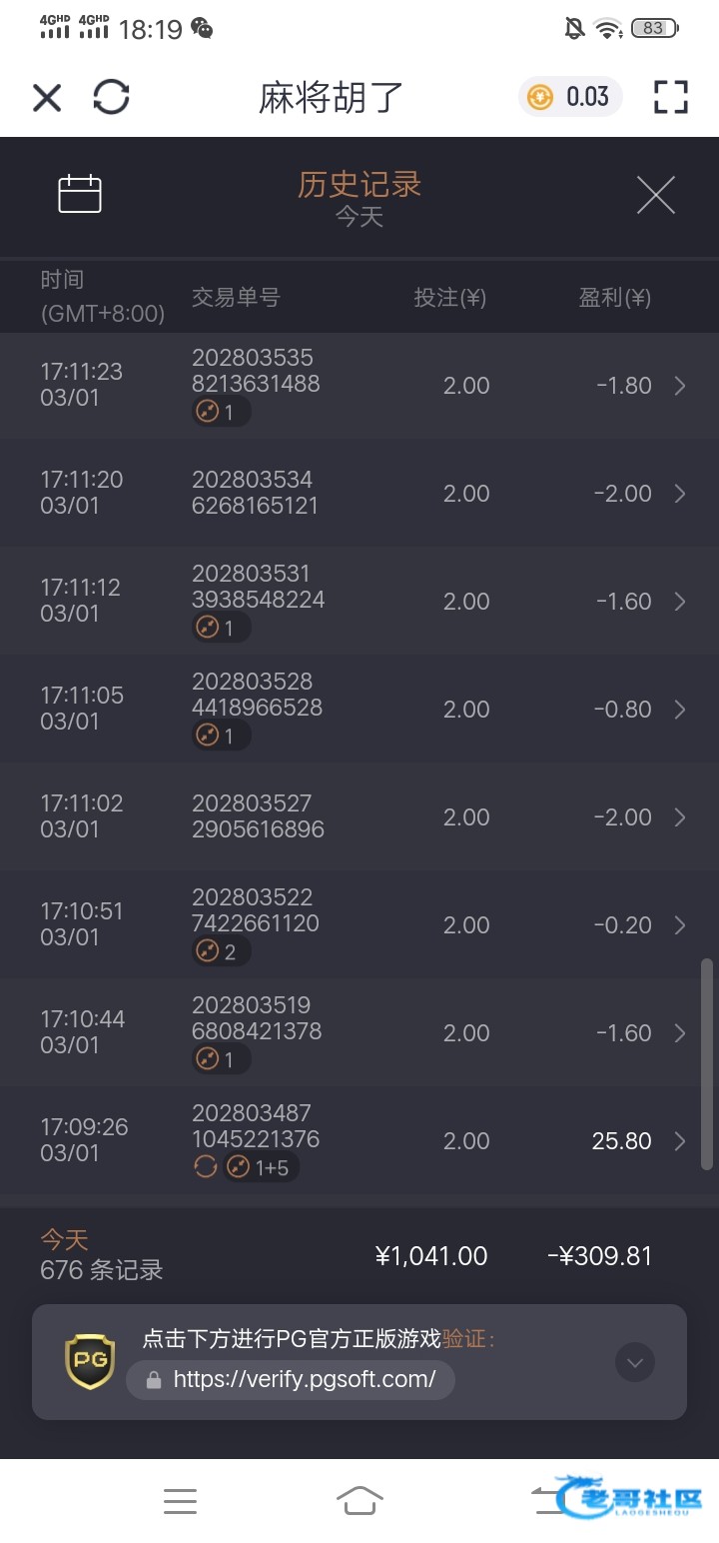Expand the 17:09:26 winning record
Screen dimensions: 719x1543
click(x=680, y=1141)
